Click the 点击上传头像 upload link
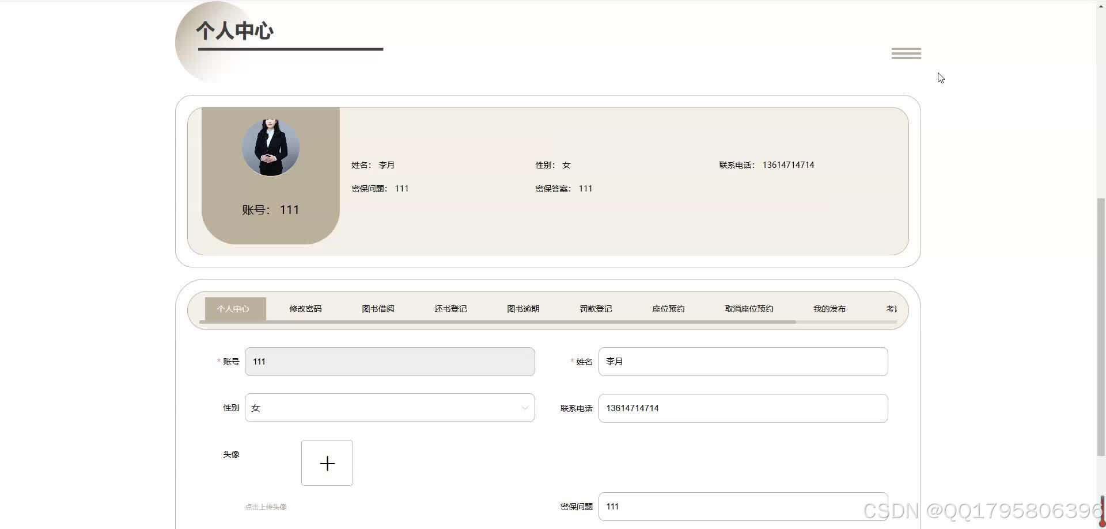Viewport: 1106px width, 529px height. pyautogui.click(x=265, y=507)
